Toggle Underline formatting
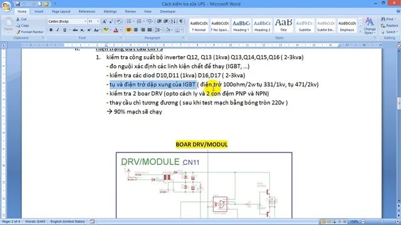 65,30
